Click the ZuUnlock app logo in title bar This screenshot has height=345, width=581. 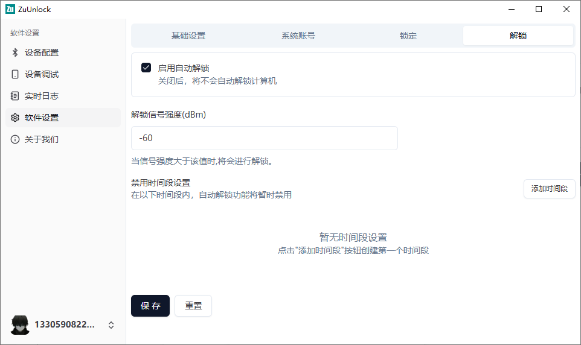point(10,9)
